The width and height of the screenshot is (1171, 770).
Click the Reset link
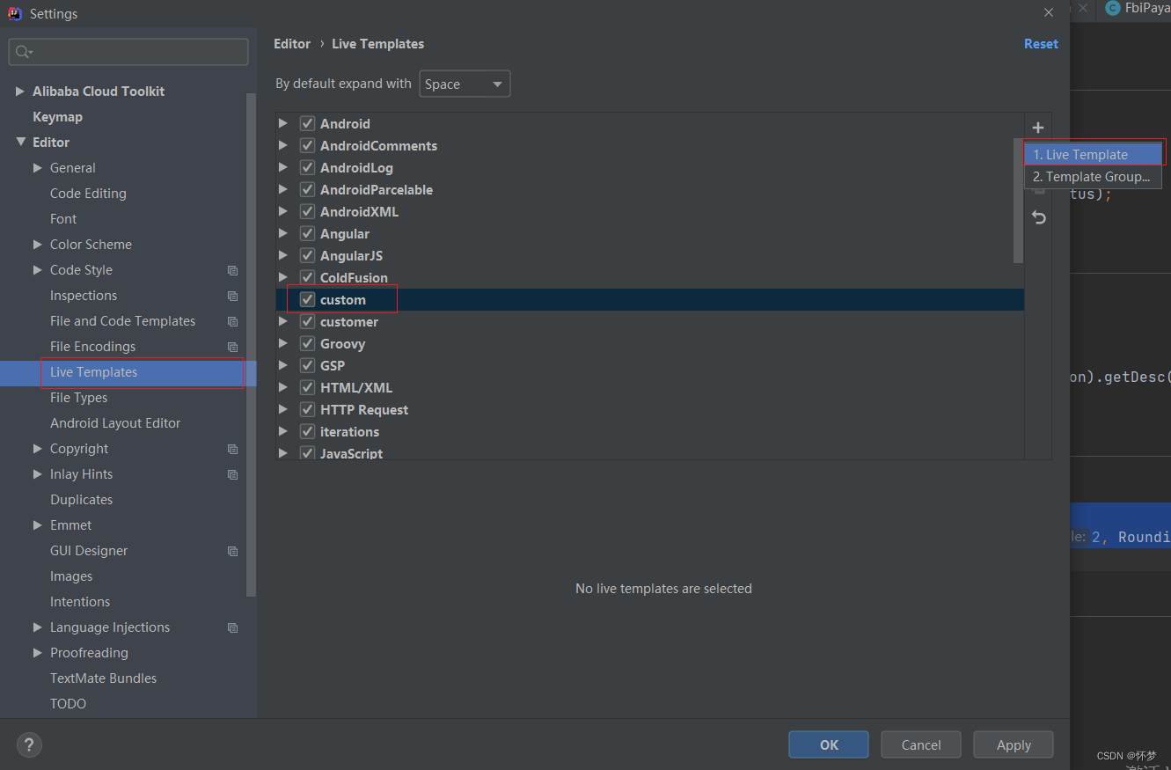(1041, 43)
